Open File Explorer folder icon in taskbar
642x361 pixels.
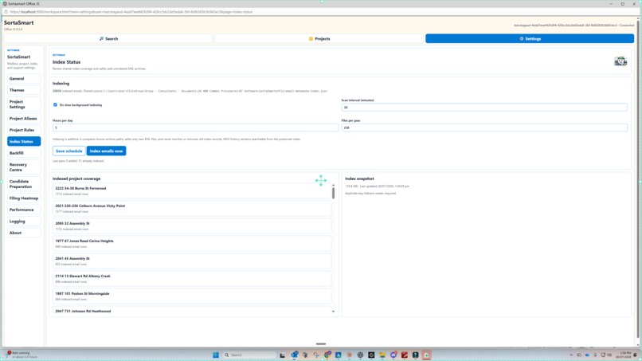(x=382, y=355)
